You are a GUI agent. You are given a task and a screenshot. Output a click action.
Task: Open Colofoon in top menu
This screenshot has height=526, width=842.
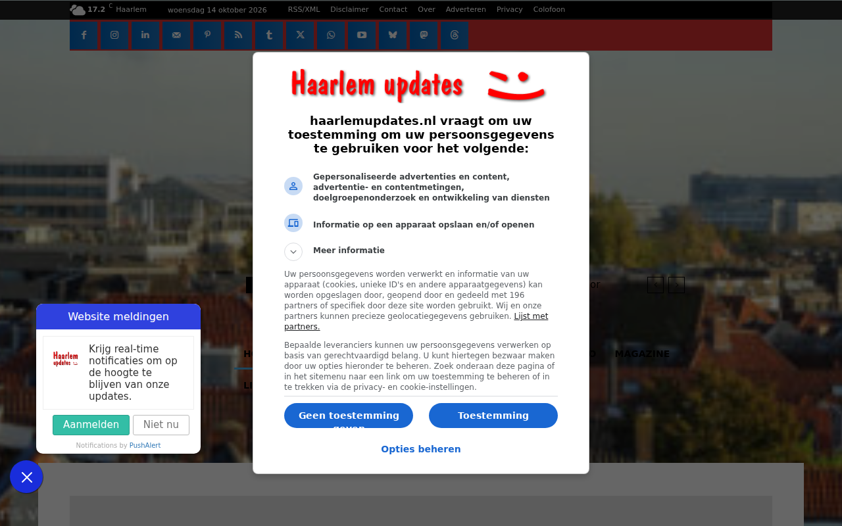(x=549, y=10)
